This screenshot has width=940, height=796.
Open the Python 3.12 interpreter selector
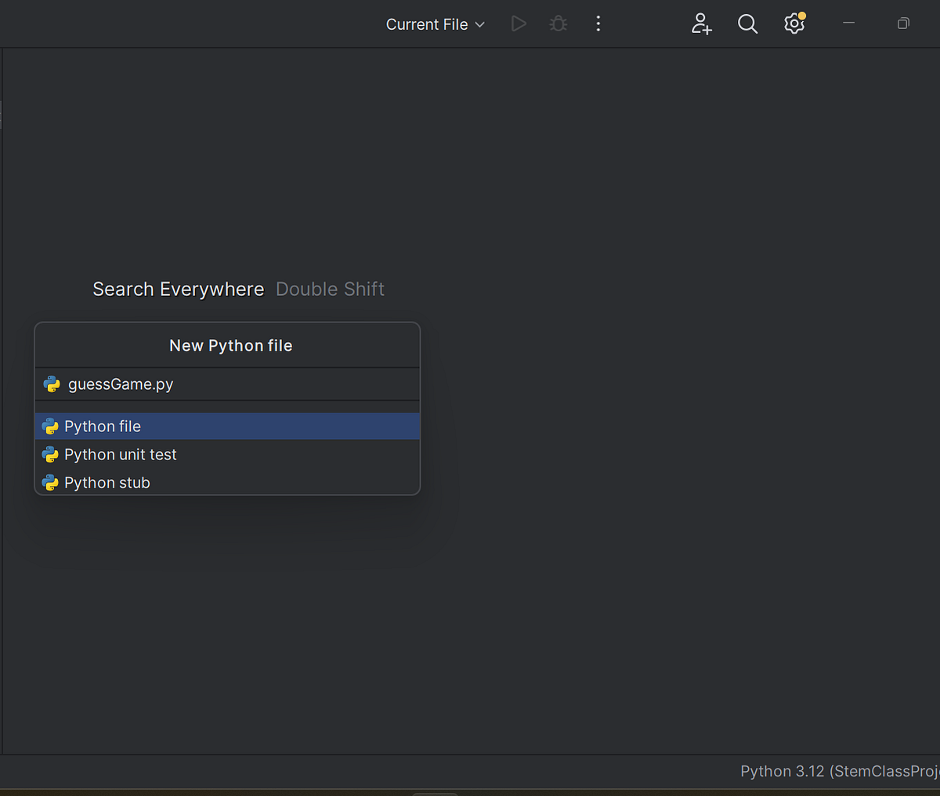pyautogui.click(x=839, y=771)
